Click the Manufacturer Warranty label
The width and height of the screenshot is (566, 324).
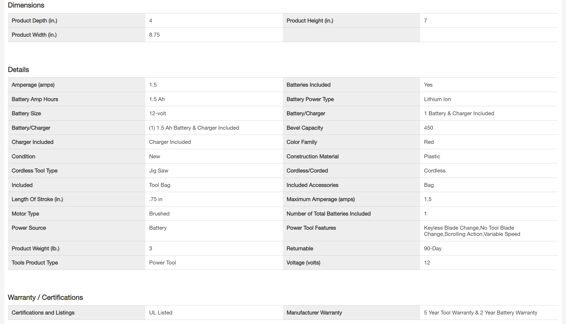[314, 313]
